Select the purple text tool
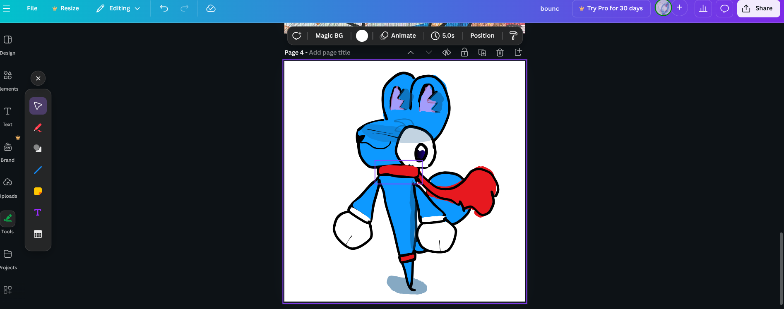Screen dimensions: 784x309 point(38,213)
